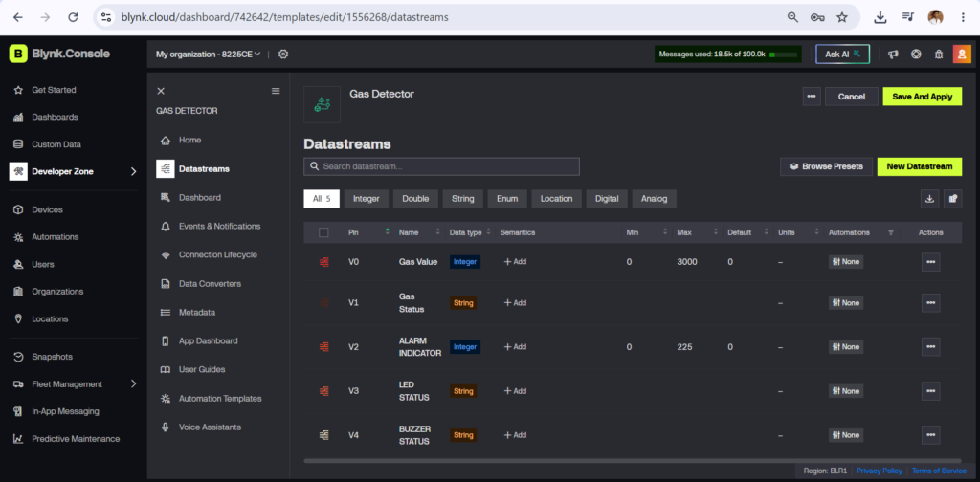Filter the Automations column
980x482 pixels.
891,232
